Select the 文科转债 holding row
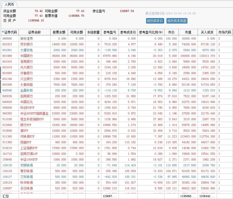The width and height of the screenshot is (233, 199). click(x=116, y=177)
